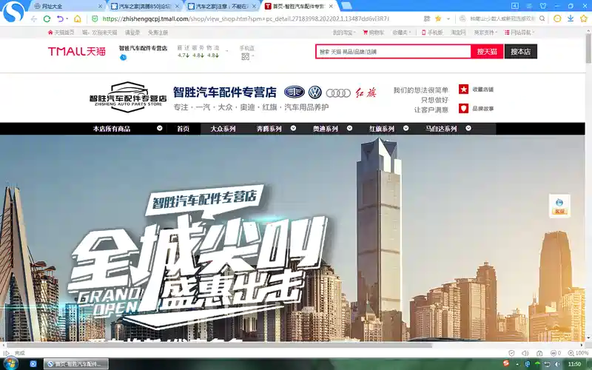Click the 搜天猫 search button
The image size is (592, 370).
487,52
